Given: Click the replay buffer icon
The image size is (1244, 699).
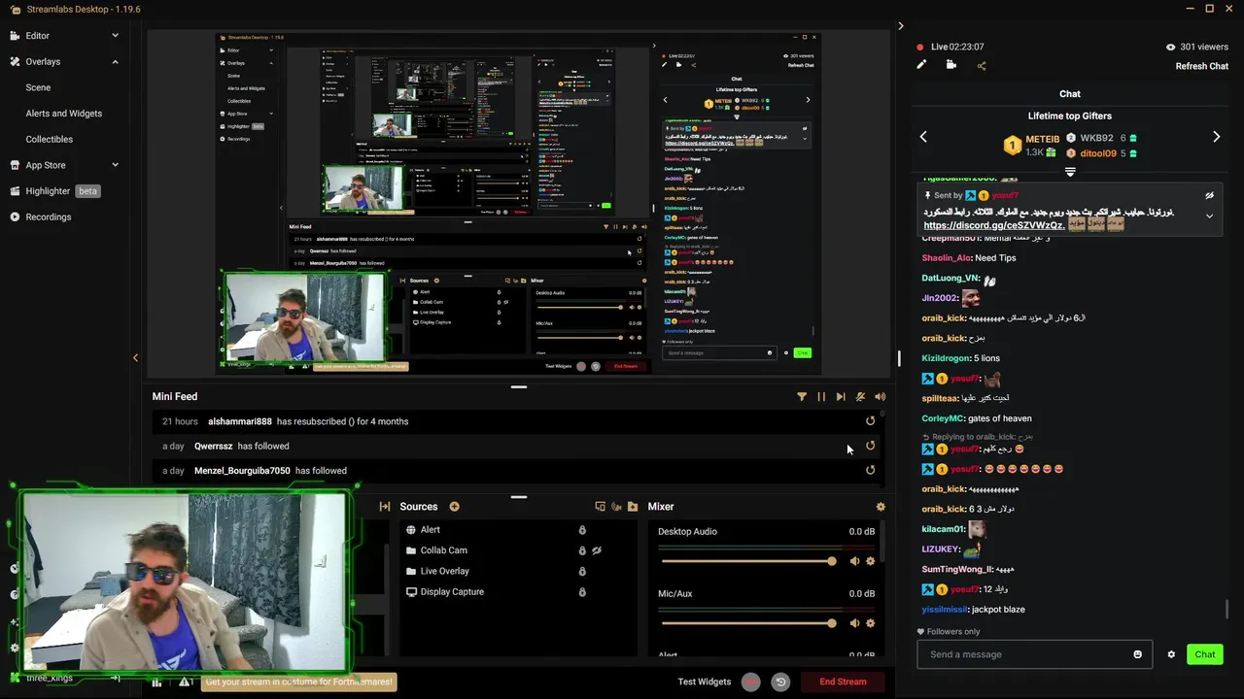Looking at the screenshot, I should pos(779,682).
